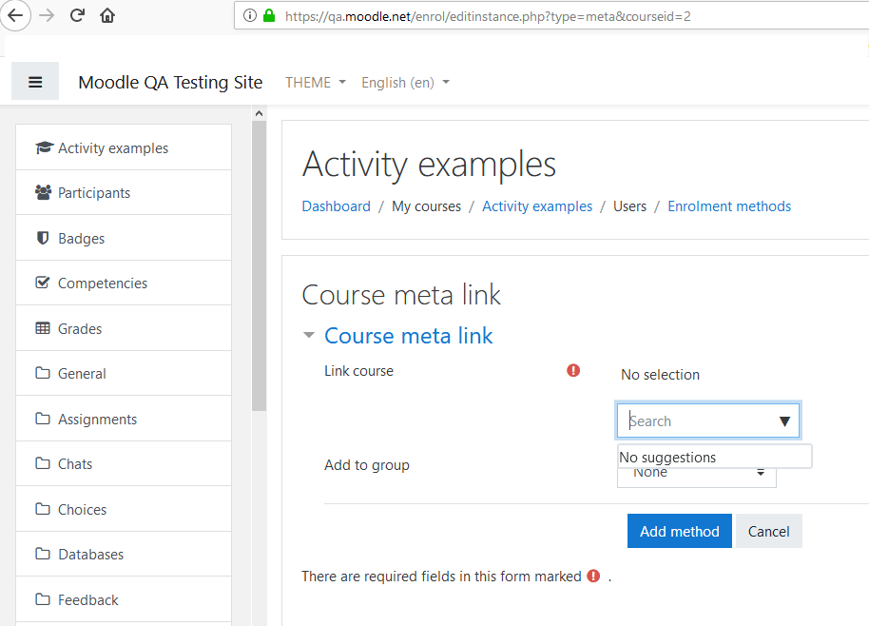Click the Add method button
This screenshot has height=626, width=869.
[x=680, y=531]
